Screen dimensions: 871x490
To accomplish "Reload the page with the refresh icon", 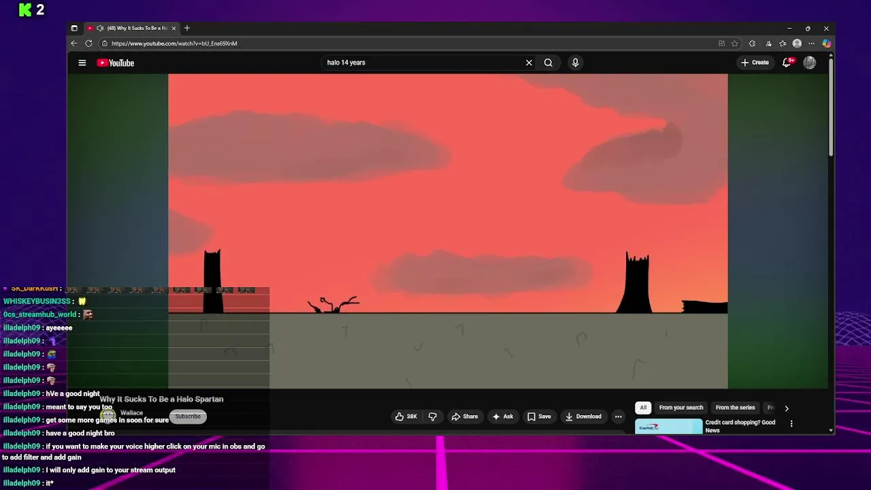I will (x=88, y=44).
